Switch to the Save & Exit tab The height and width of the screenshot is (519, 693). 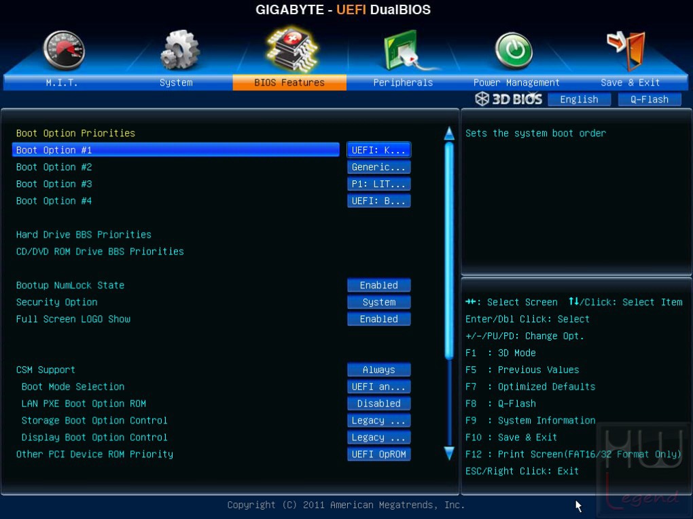tap(630, 83)
